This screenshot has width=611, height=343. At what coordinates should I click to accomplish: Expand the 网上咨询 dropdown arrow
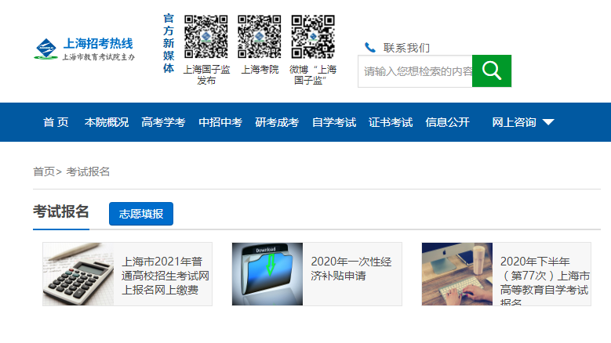coord(548,122)
